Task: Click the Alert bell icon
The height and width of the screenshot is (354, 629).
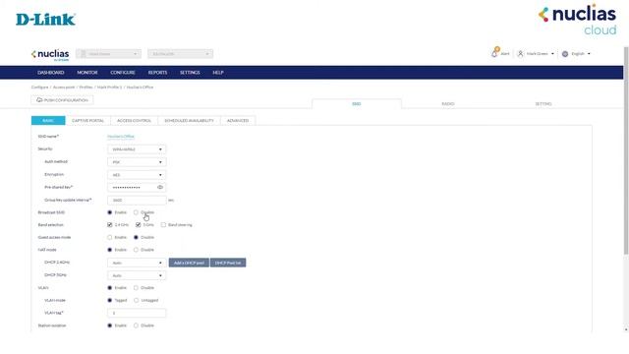Action: click(x=494, y=53)
